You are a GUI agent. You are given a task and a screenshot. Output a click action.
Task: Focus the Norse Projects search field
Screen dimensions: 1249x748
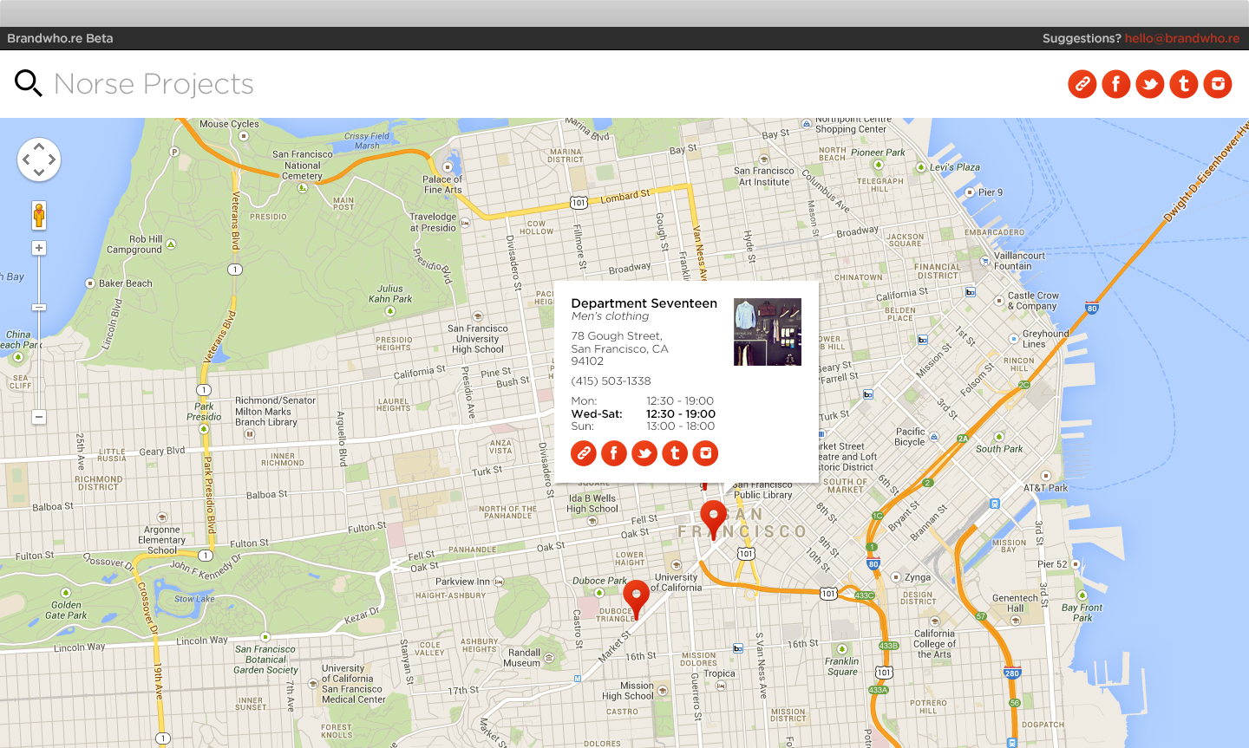[x=154, y=84]
